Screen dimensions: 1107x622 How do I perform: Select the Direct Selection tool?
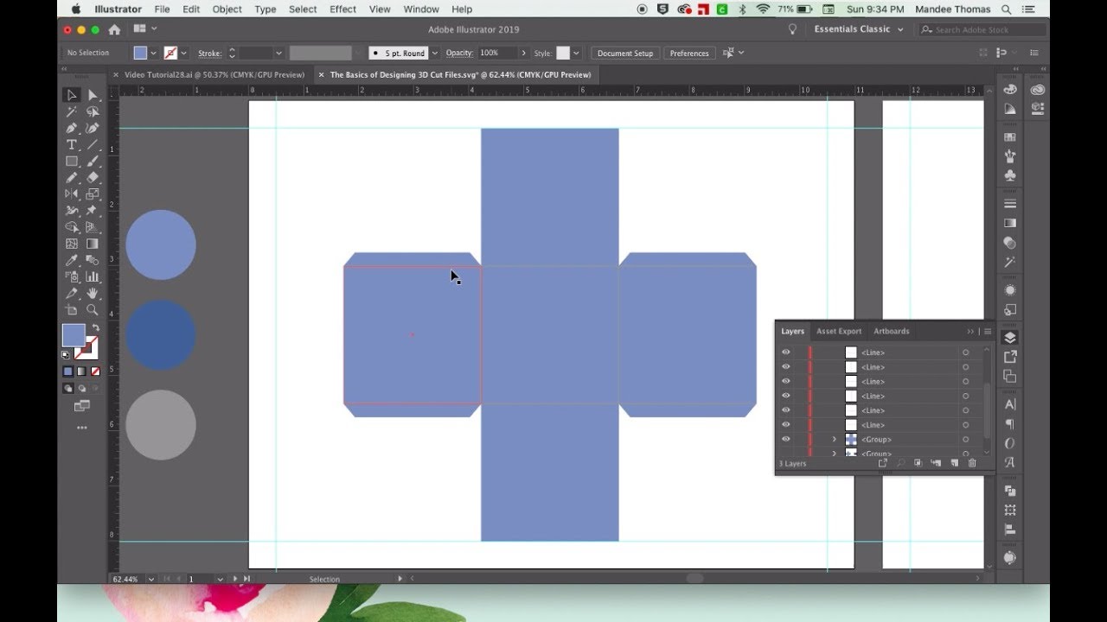tap(92, 95)
